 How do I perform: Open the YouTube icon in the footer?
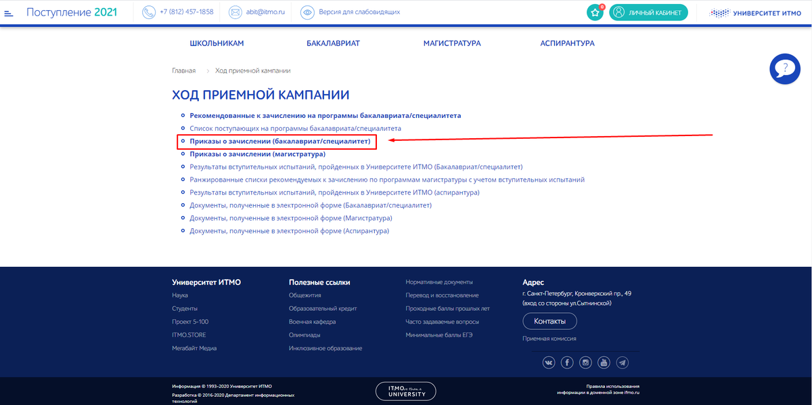(x=603, y=362)
